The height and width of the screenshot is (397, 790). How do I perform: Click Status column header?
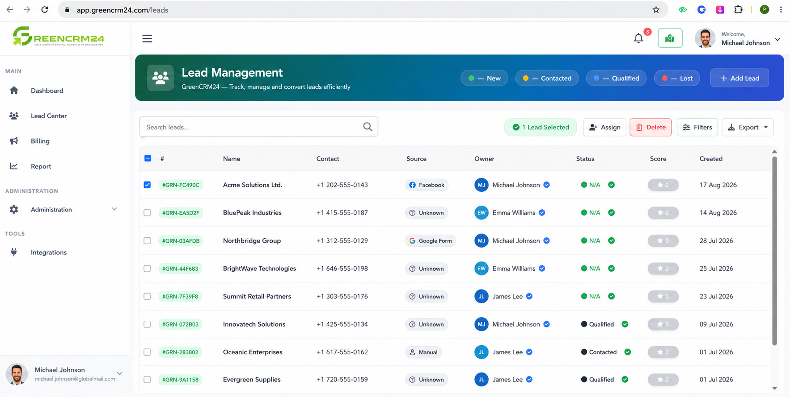(585, 158)
